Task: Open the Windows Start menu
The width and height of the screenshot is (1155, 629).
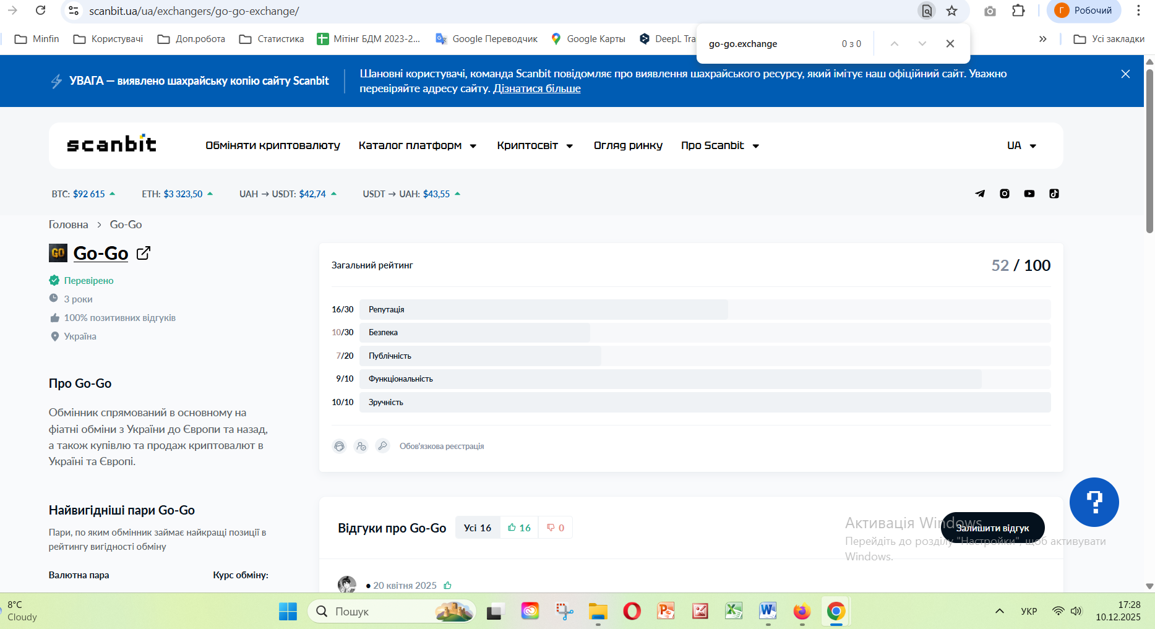Action: pos(288,611)
